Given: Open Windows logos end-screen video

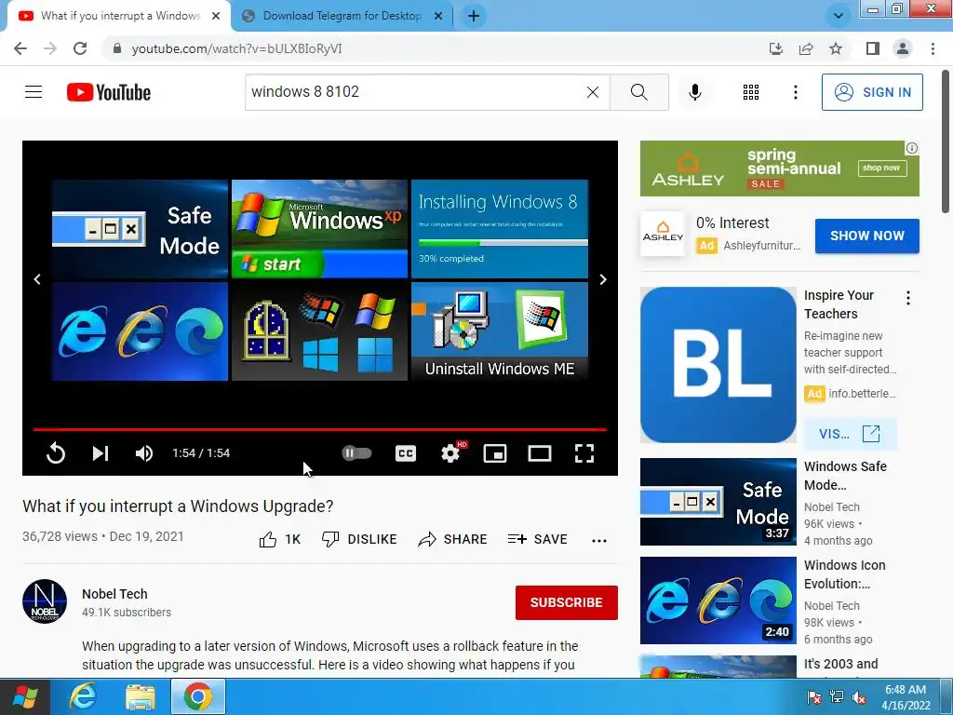Looking at the screenshot, I should pos(319,331).
